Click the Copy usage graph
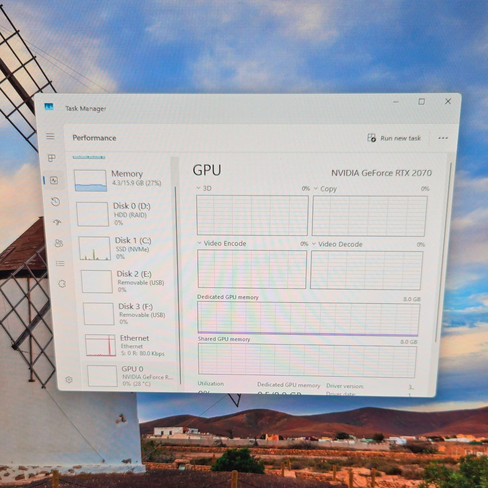Viewport: 488px width, 488px height. pos(370,216)
